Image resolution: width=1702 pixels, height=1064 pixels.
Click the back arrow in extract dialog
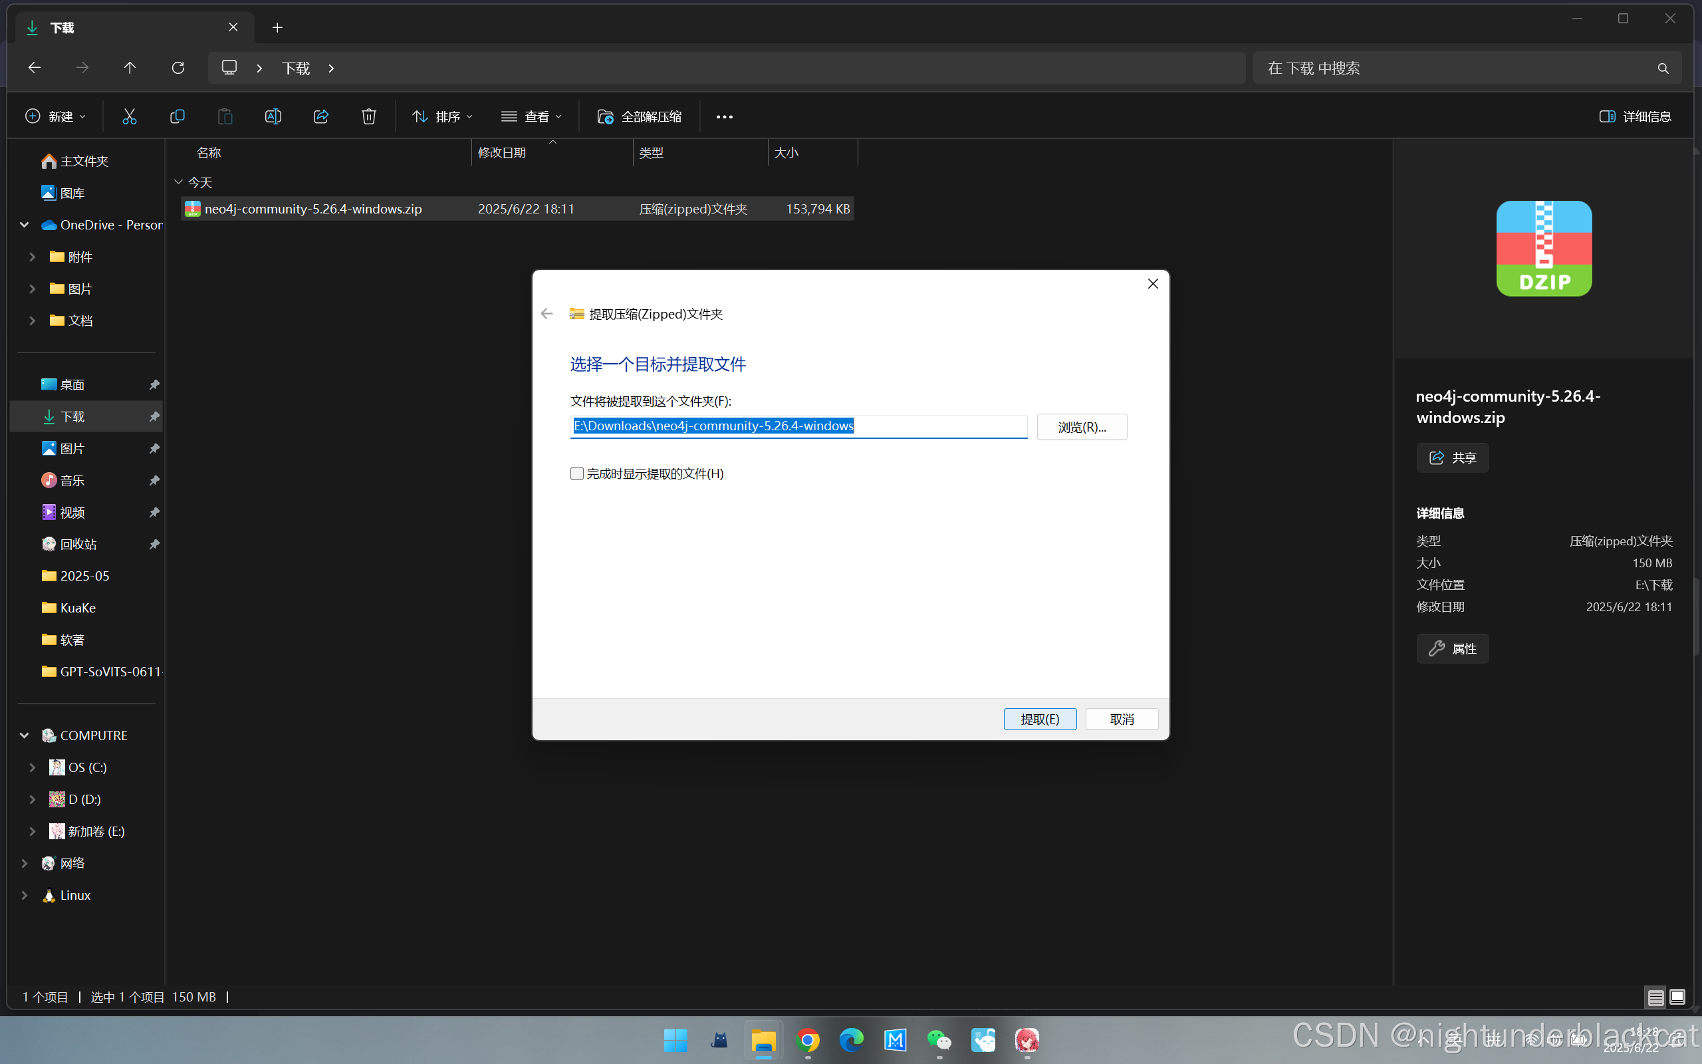547,314
